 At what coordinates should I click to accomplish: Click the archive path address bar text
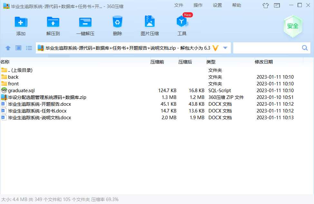click(x=128, y=48)
